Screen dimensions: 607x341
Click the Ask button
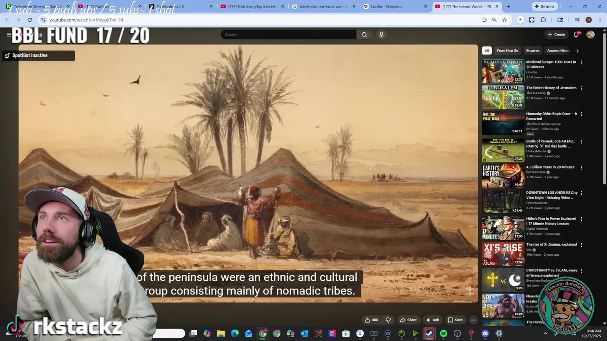tap(432, 320)
